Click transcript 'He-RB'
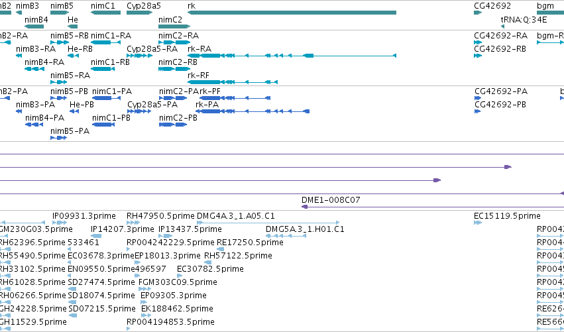This screenshot has width=564, height=332. click(x=73, y=56)
